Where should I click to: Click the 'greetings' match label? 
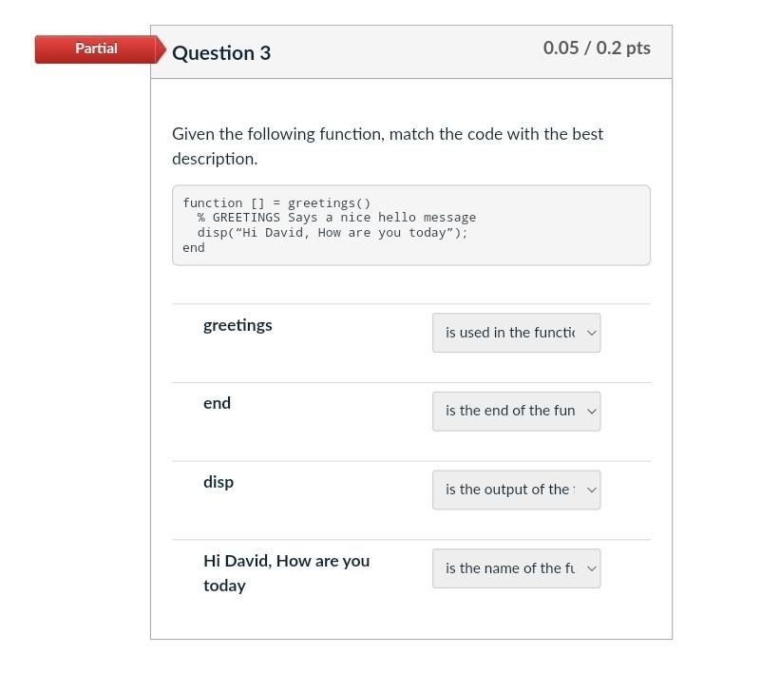click(x=238, y=325)
